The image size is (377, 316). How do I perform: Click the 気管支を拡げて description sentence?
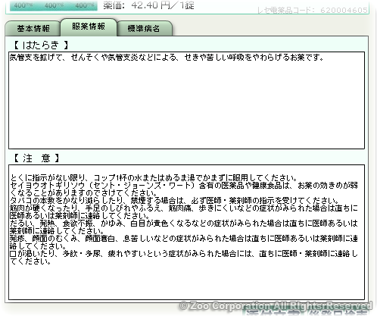click(x=167, y=58)
